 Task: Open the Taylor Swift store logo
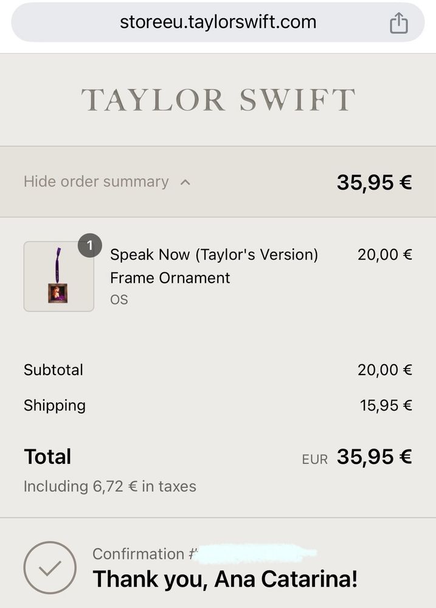(x=218, y=100)
